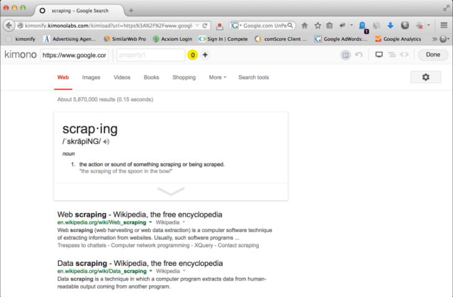
Task: Click the kimono undo arrow icon
Action: [x=359, y=55]
